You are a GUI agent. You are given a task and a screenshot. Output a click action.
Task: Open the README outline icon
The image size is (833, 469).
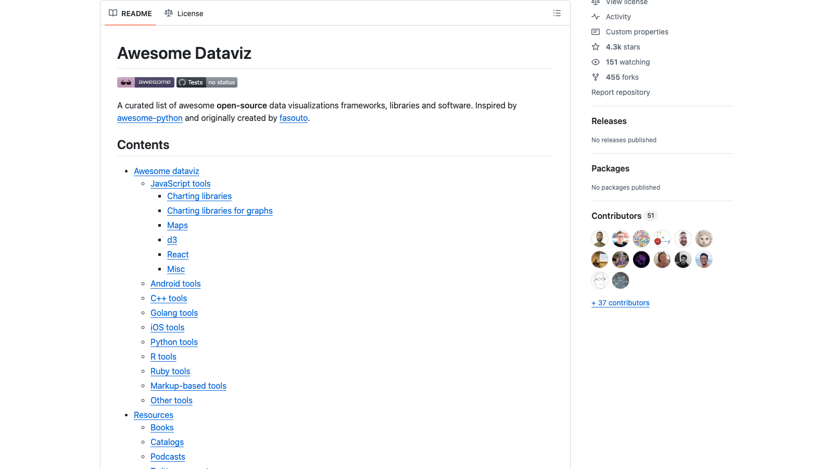point(557,13)
